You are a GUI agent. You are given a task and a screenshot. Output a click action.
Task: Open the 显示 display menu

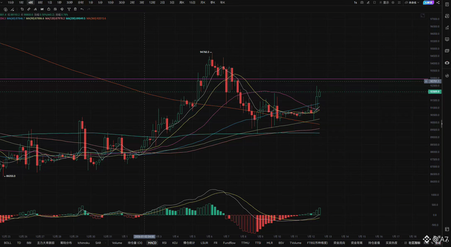(384, 2)
